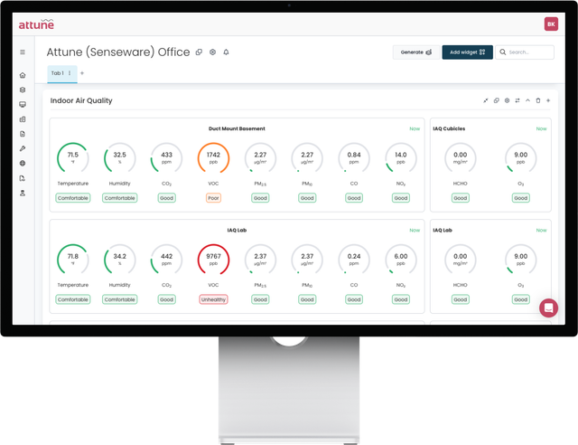
Task: Click the 71.8 Temperature gauge in IAQ Lab
Action: coord(73,260)
